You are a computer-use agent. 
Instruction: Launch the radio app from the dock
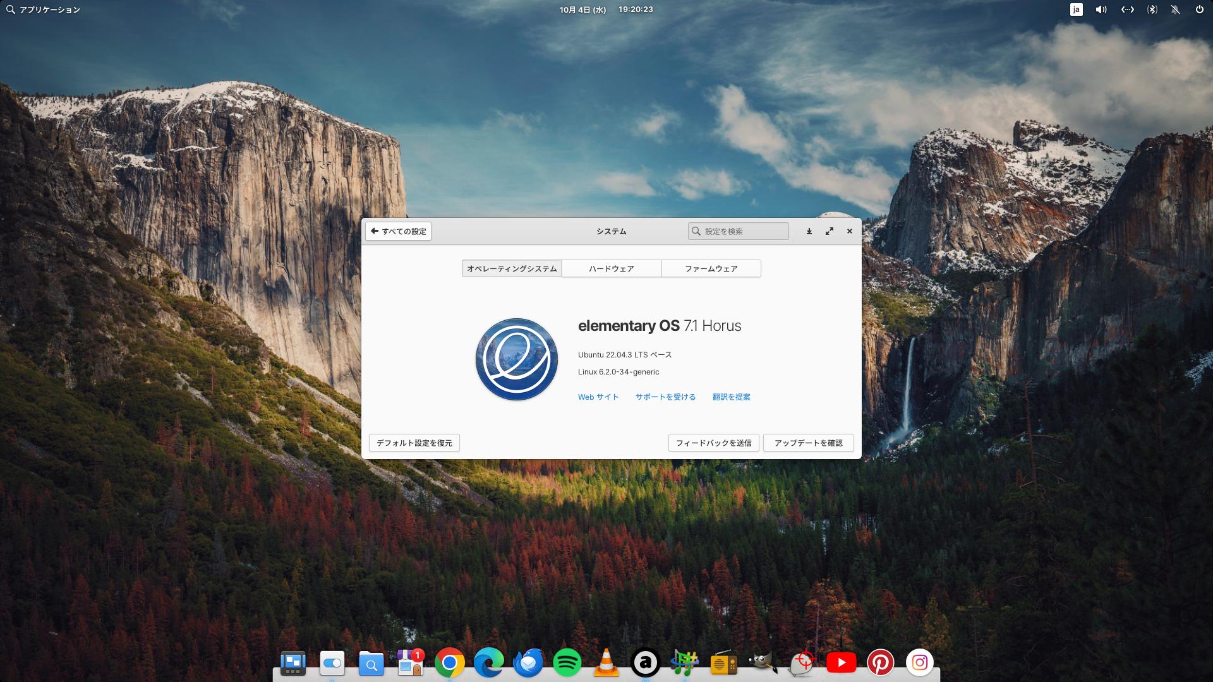pyautogui.click(x=724, y=662)
